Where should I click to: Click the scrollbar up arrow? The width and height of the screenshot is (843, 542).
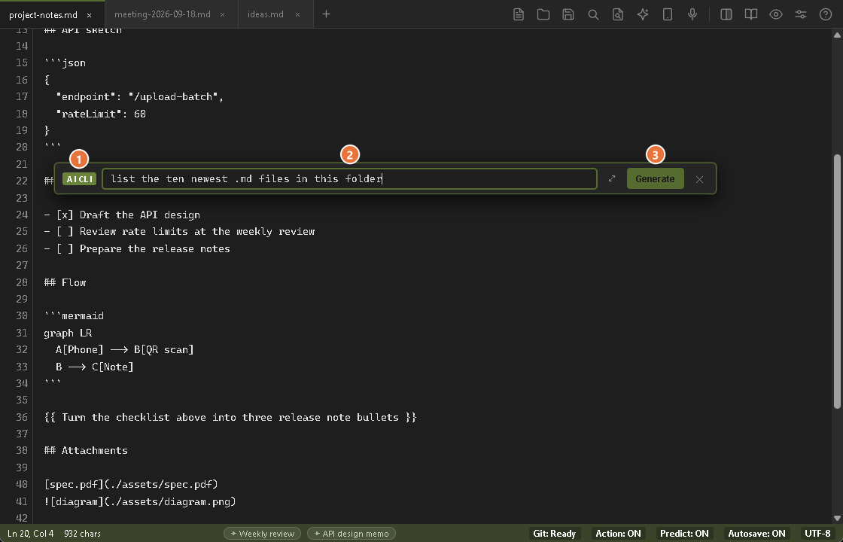[x=837, y=35]
